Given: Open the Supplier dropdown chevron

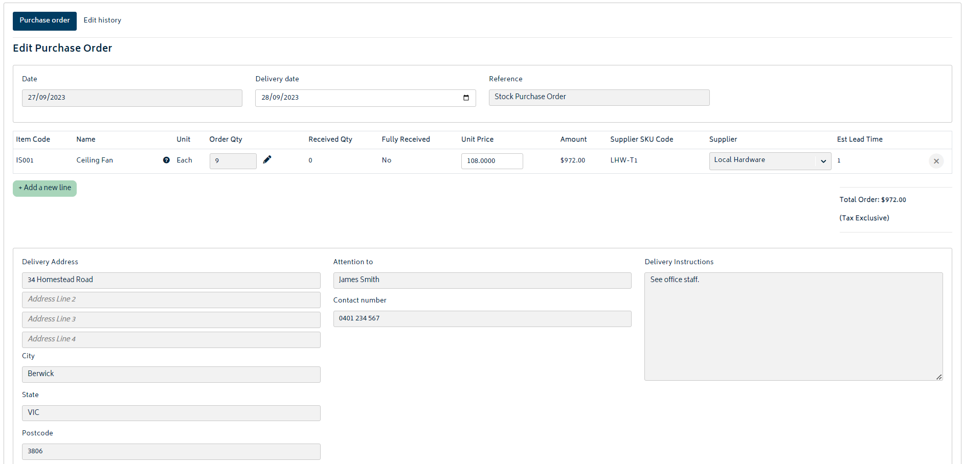Looking at the screenshot, I should [823, 161].
